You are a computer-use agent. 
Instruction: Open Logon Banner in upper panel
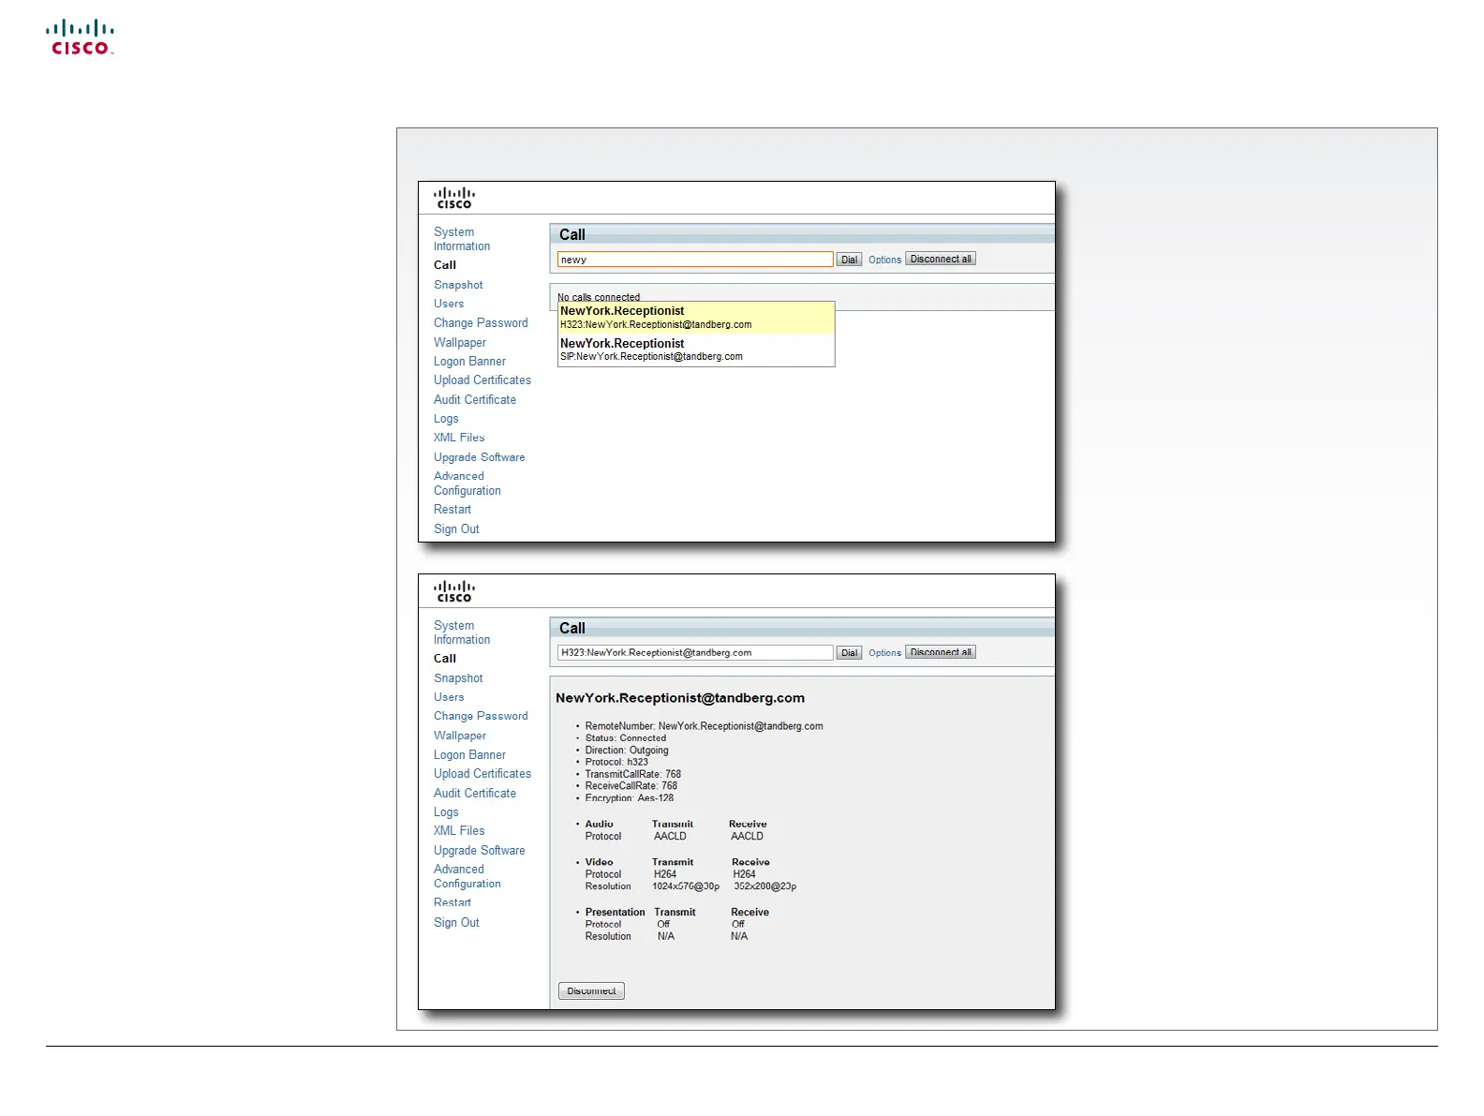(469, 362)
